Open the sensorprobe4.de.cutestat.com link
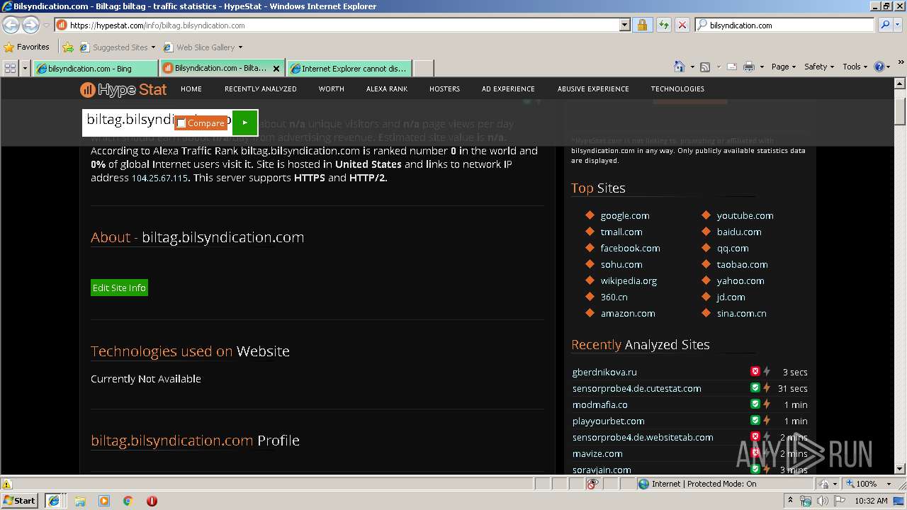 [x=636, y=388]
